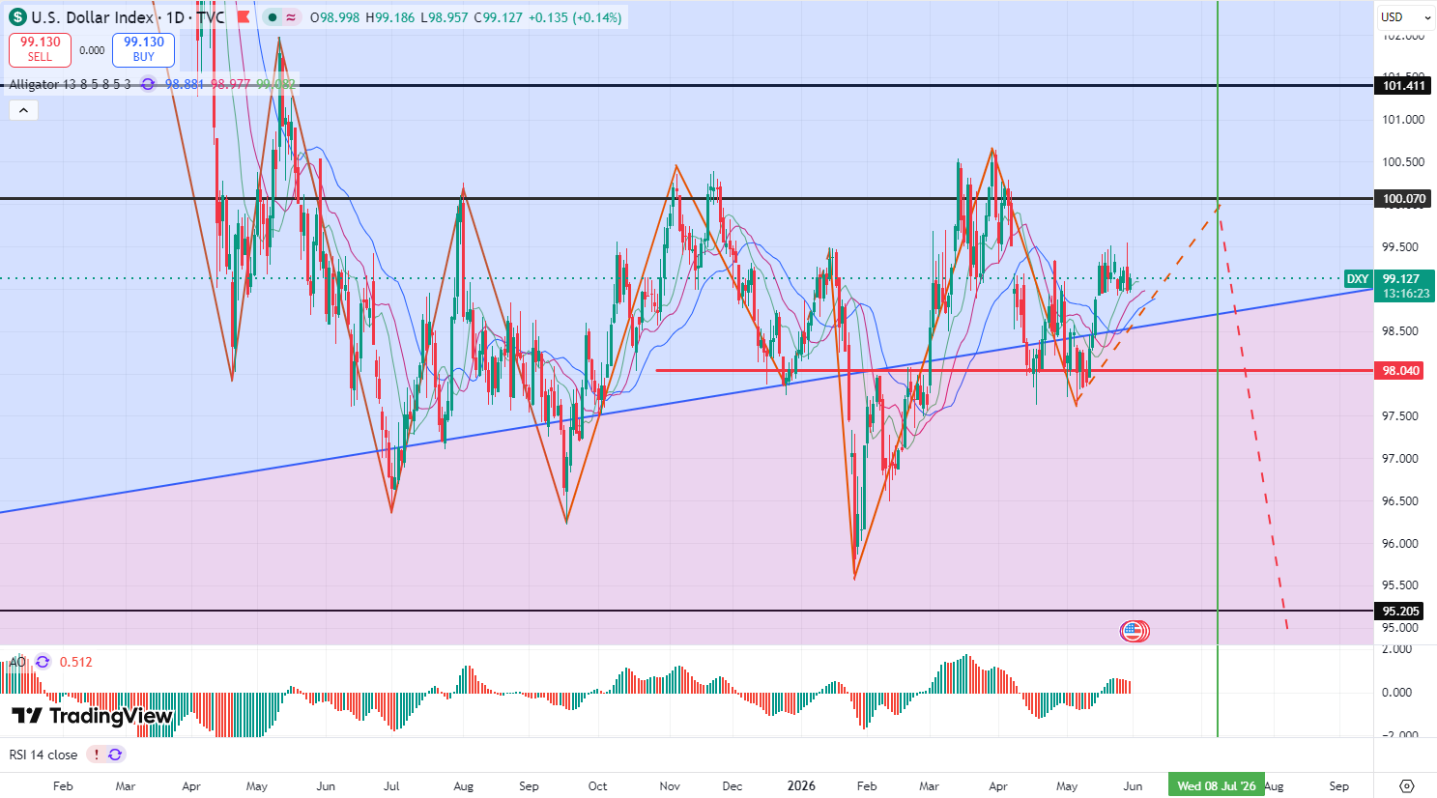Click the 99.130 BUY button
This screenshot has width=1437, height=798.
click(144, 49)
